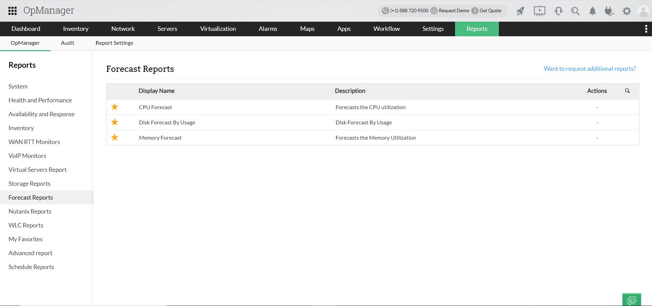
Task: Switch to the Network tab
Action: (x=123, y=29)
